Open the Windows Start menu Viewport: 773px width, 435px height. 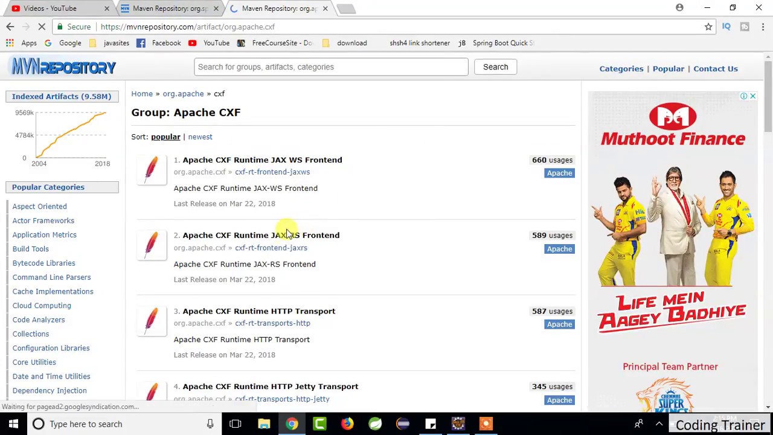pos(13,424)
